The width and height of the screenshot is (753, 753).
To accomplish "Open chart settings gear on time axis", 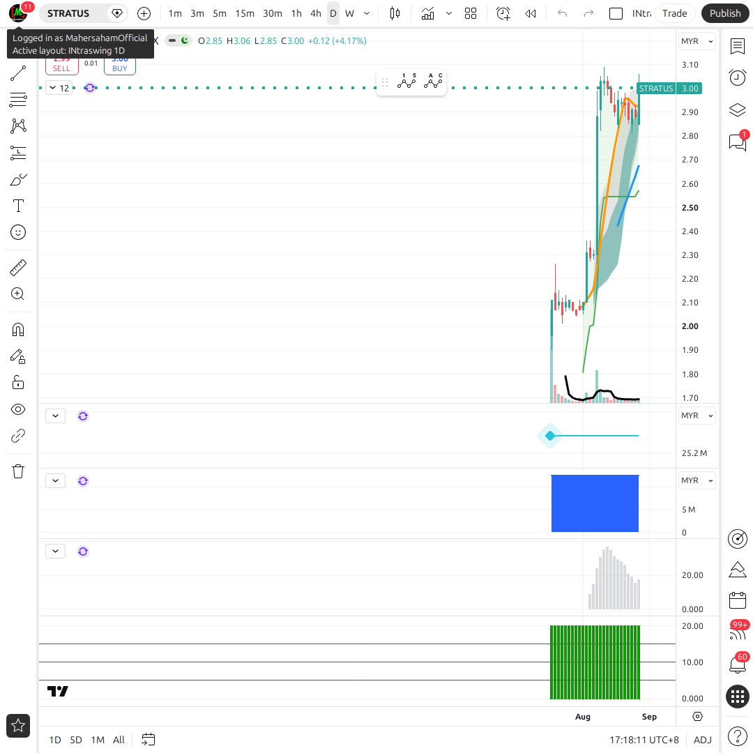I will [x=697, y=717].
